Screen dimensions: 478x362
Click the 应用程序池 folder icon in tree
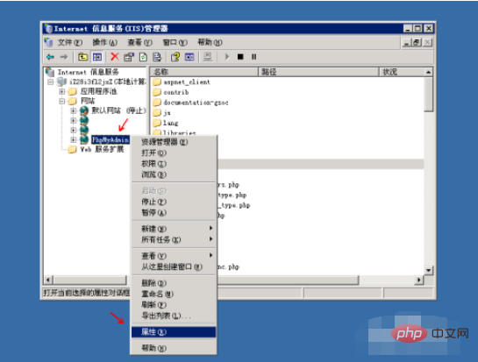72,91
